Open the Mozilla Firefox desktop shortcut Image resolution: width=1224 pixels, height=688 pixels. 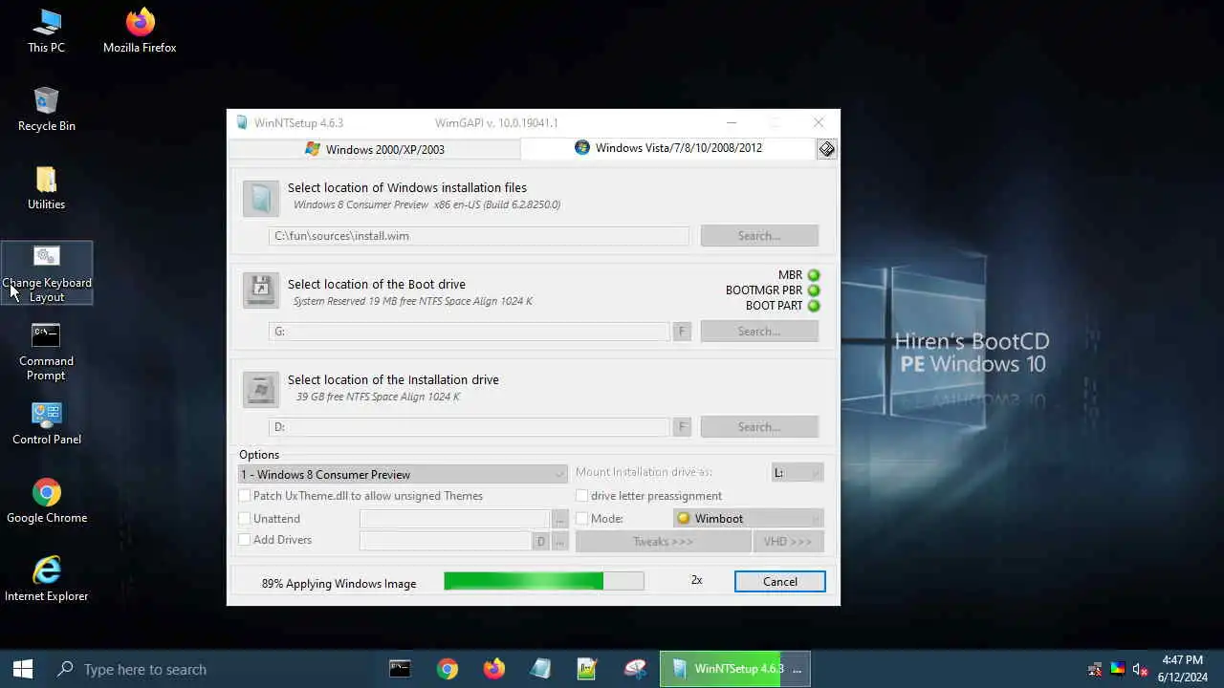(x=140, y=31)
